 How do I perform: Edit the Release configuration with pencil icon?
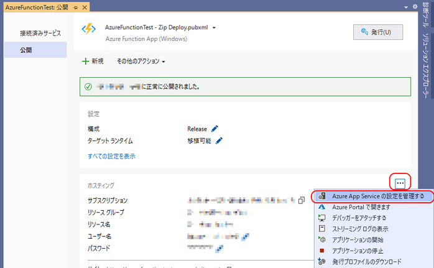pyautogui.click(x=215, y=129)
